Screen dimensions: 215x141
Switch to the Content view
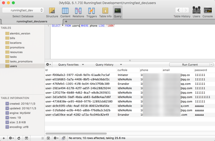click(65, 13)
